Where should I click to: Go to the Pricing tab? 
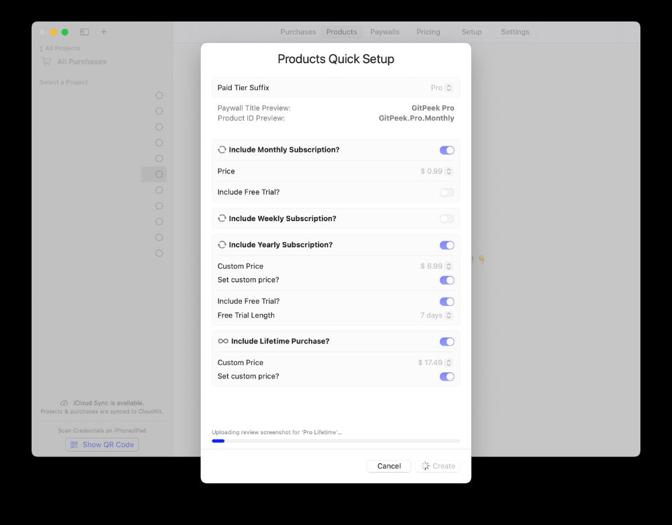tap(428, 32)
